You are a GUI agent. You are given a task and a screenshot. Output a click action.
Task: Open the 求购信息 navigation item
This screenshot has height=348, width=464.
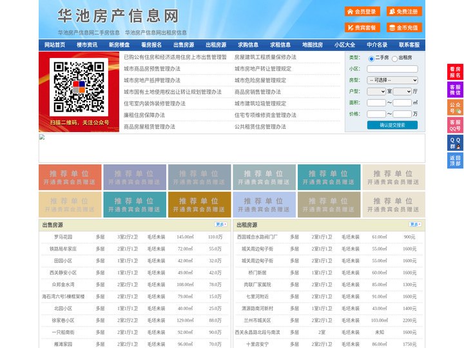coord(248,45)
